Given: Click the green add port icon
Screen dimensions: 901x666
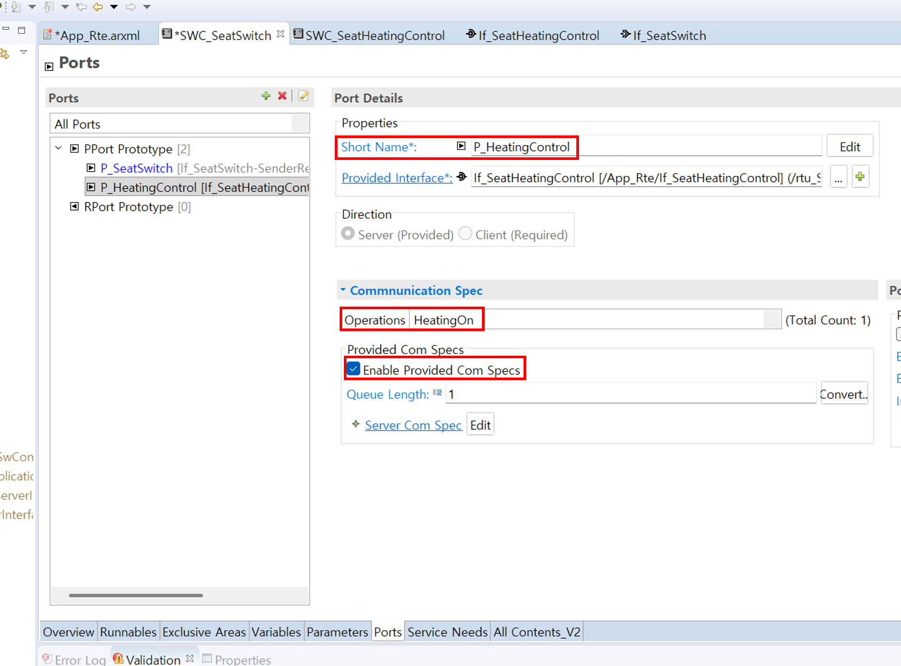Looking at the screenshot, I should 266,96.
